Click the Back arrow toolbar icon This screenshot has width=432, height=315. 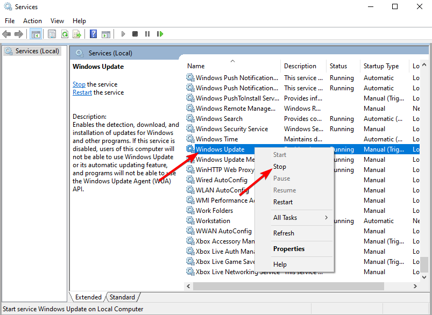6,34
